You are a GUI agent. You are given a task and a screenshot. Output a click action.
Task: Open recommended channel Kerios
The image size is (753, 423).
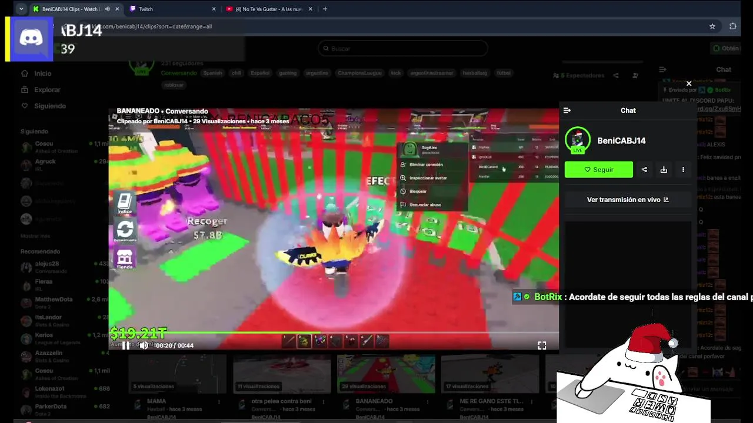(65, 338)
